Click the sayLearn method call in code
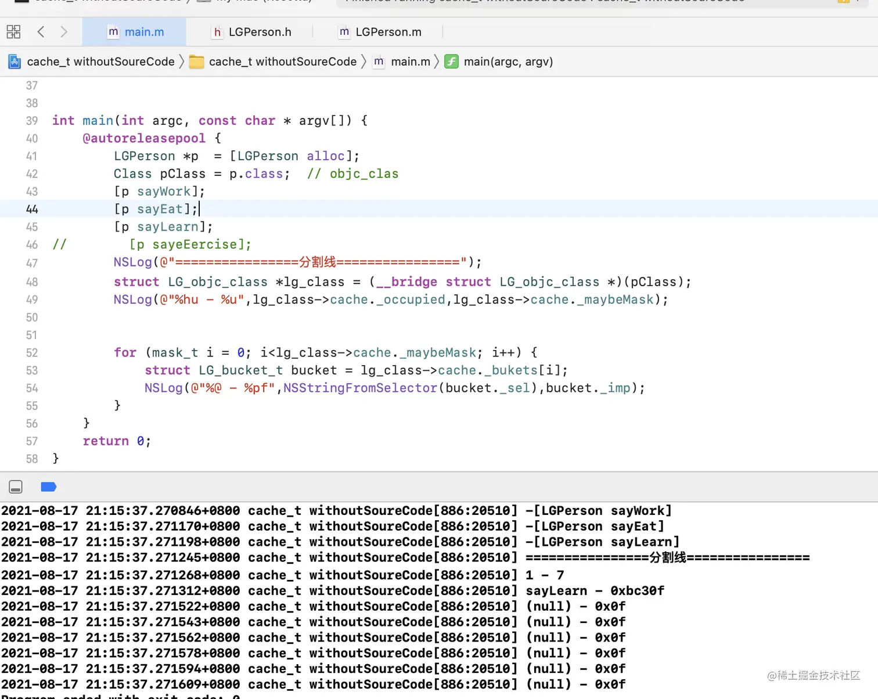 click(x=168, y=227)
